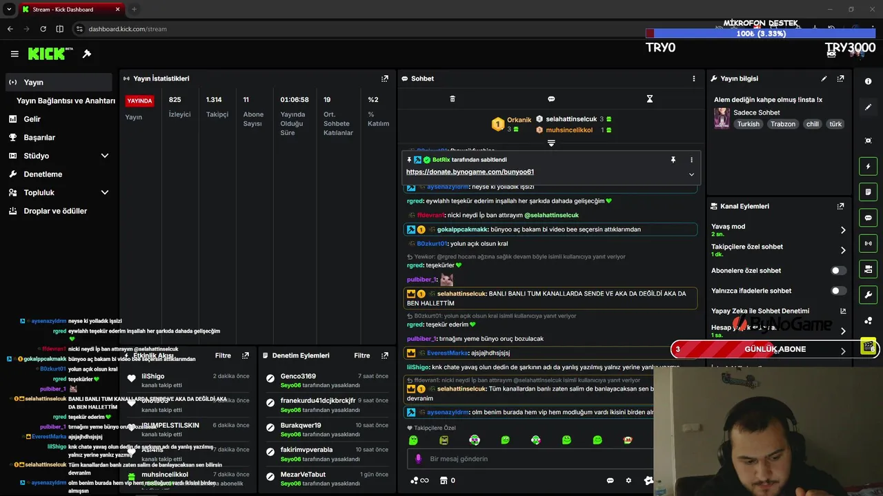Click the Trabzon tag

click(783, 124)
